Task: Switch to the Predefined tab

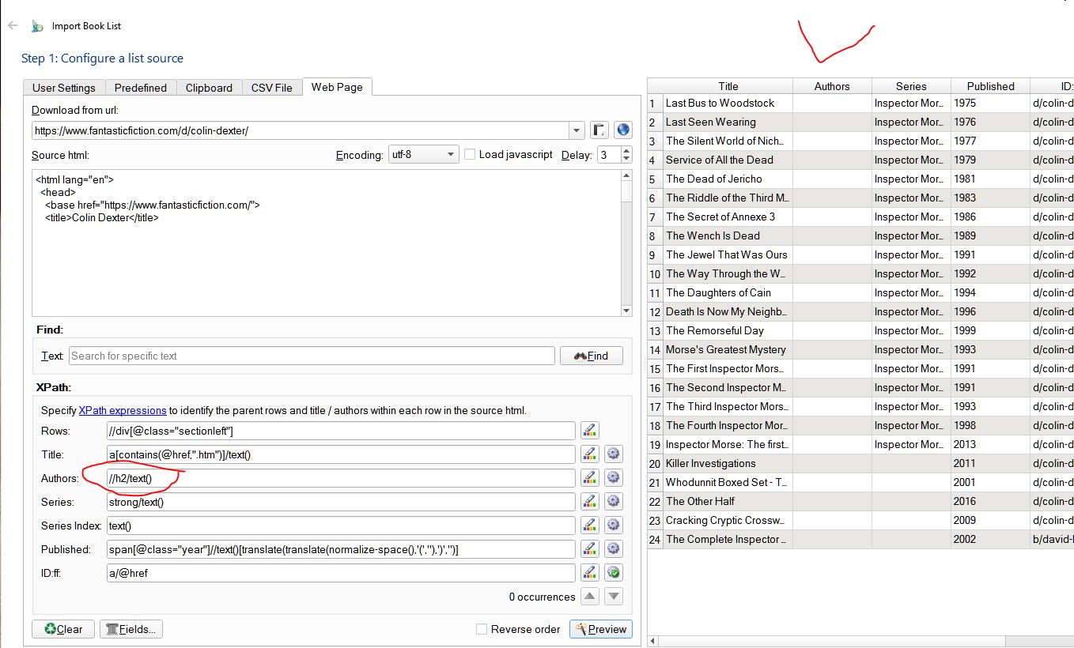Action: [140, 88]
